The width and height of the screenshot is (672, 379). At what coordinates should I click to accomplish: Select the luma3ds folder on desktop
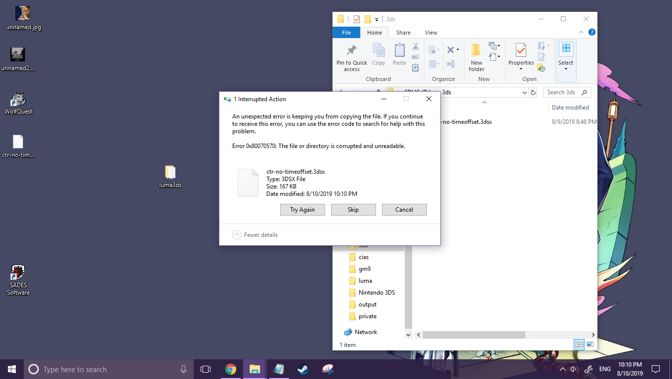(170, 177)
